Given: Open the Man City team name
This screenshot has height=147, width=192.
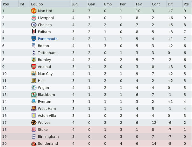Looking at the screenshot, I should [45, 74].
